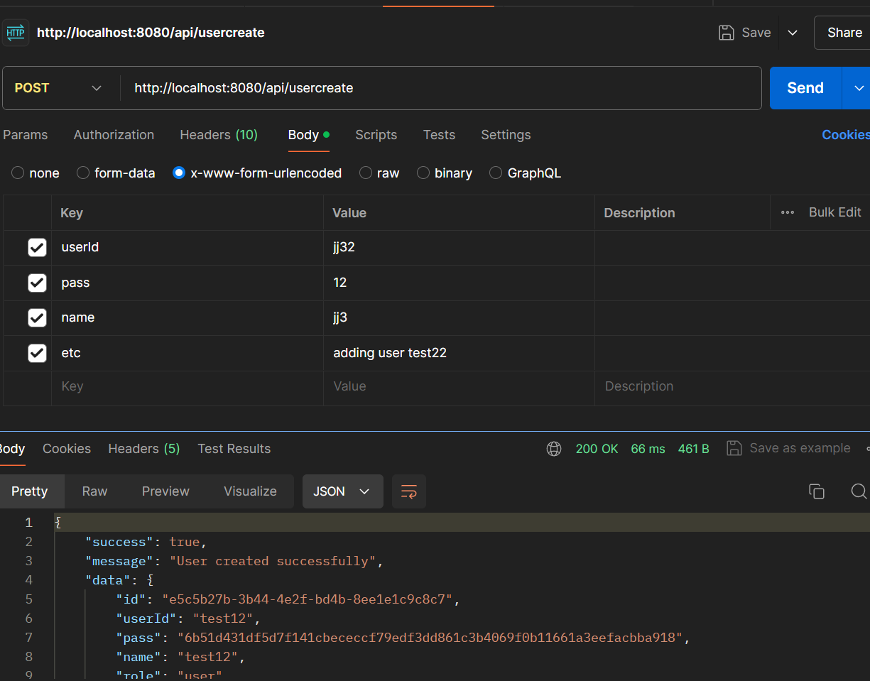The height and width of the screenshot is (681, 870).
Task: Expand the Send button dropdown arrow
Action: [x=857, y=88]
